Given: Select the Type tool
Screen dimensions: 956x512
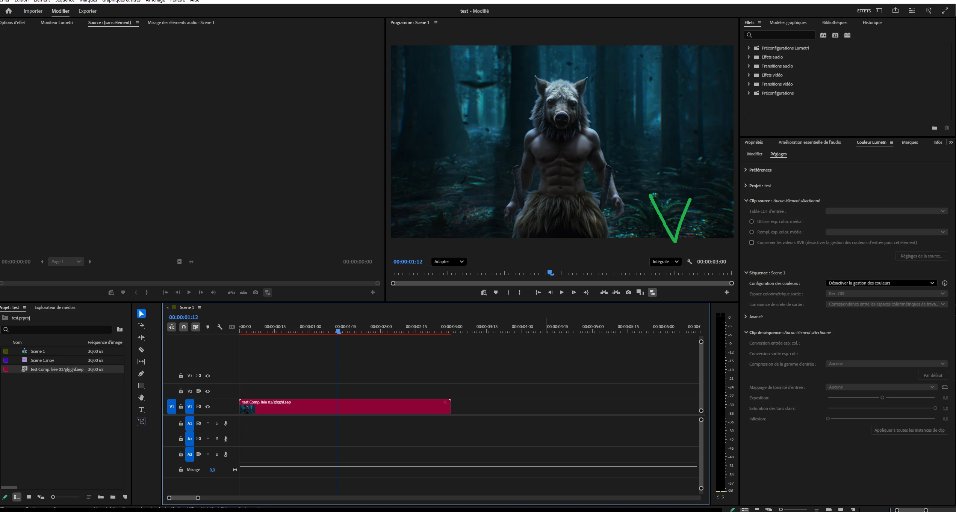Looking at the screenshot, I should (x=141, y=410).
